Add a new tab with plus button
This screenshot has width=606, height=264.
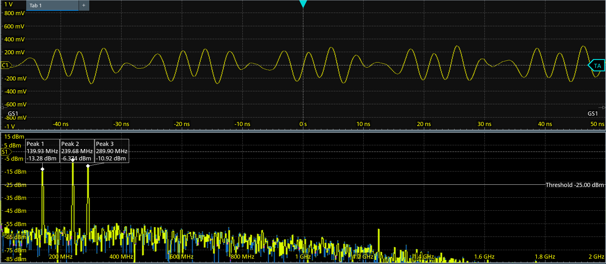pos(84,5)
